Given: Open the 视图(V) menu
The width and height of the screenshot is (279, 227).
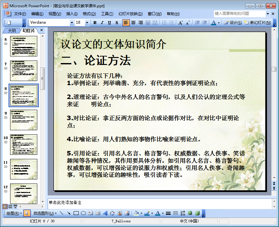Looking at the screenshot, I should [x=55, y=14].
